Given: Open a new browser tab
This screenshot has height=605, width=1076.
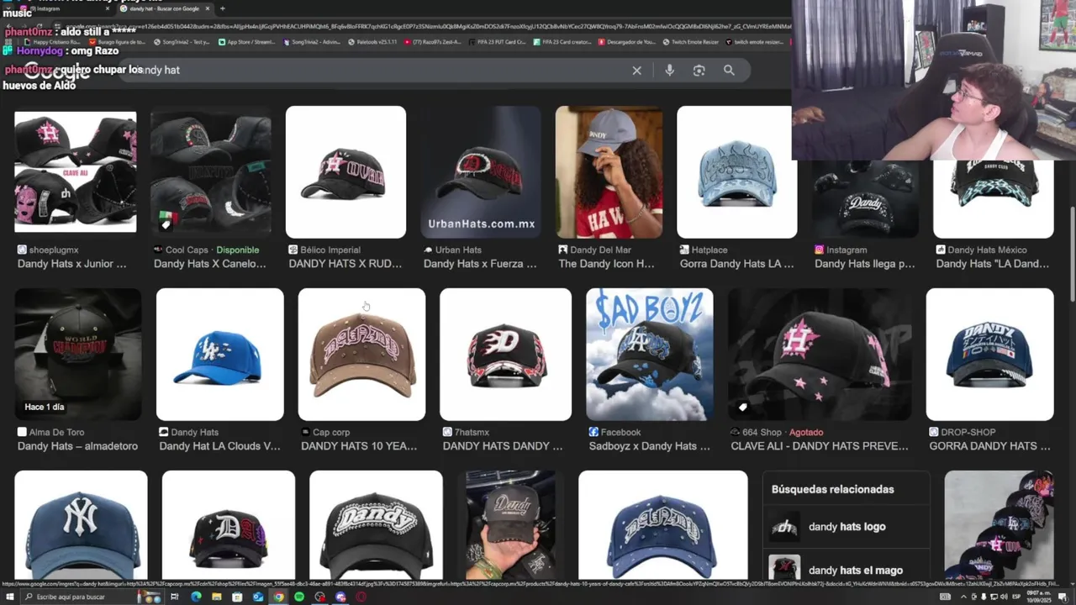Looking at the screenshot, I should tap(222, 8).
